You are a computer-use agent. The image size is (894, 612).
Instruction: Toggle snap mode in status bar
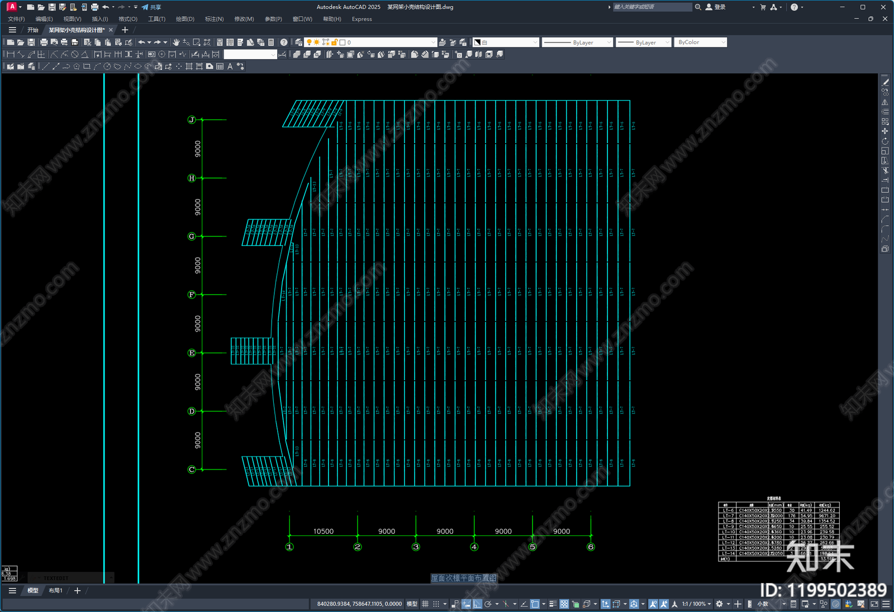tap(436, 604)
